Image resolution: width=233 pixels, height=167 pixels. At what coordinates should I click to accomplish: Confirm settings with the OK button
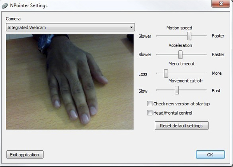point(210,155)
